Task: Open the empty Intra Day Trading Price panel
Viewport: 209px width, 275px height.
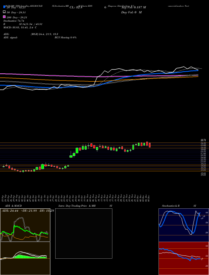Action: (84, 233)
